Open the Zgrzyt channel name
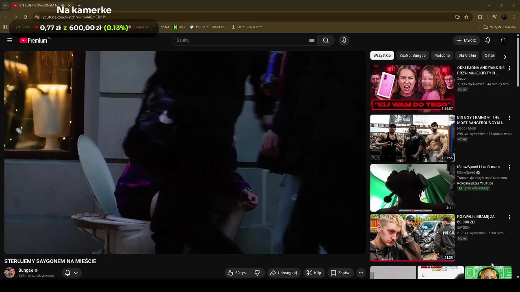Image resolution: width=520 pixels, height=292 pixels. (461, 79)
